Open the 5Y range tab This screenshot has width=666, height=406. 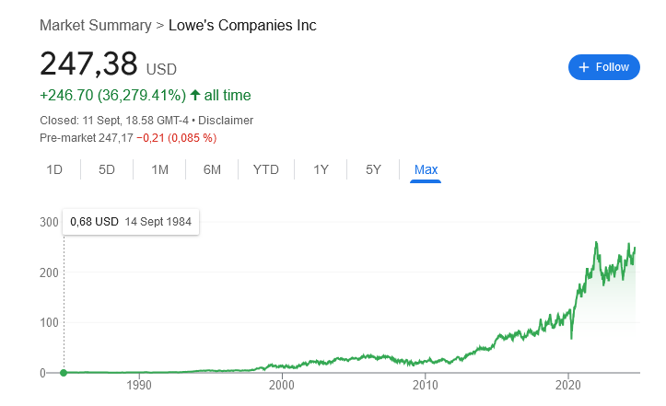click(373, 169)
